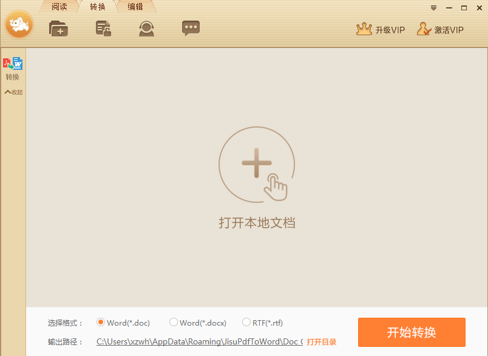The width and height of the screenshot is (488, 356).
Task: Open the 编辑 tab
Action: (x=135, y=7)
